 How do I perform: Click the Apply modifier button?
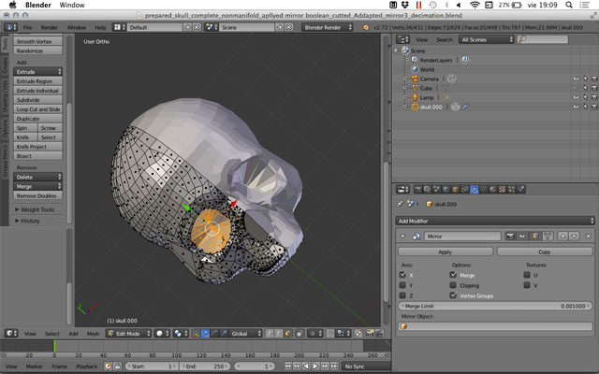click(446, 252)
